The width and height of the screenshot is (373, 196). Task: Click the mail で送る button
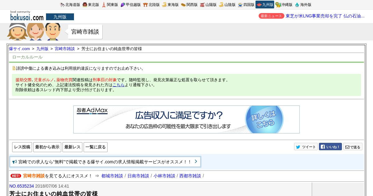tap(353, 147)
